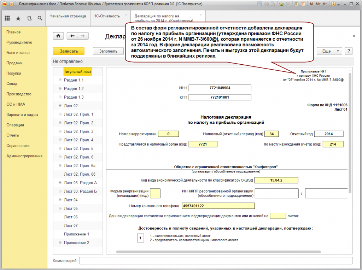Select Лист 06 in section list
This screenshot has height=270, width=362.
coord(71,217)
